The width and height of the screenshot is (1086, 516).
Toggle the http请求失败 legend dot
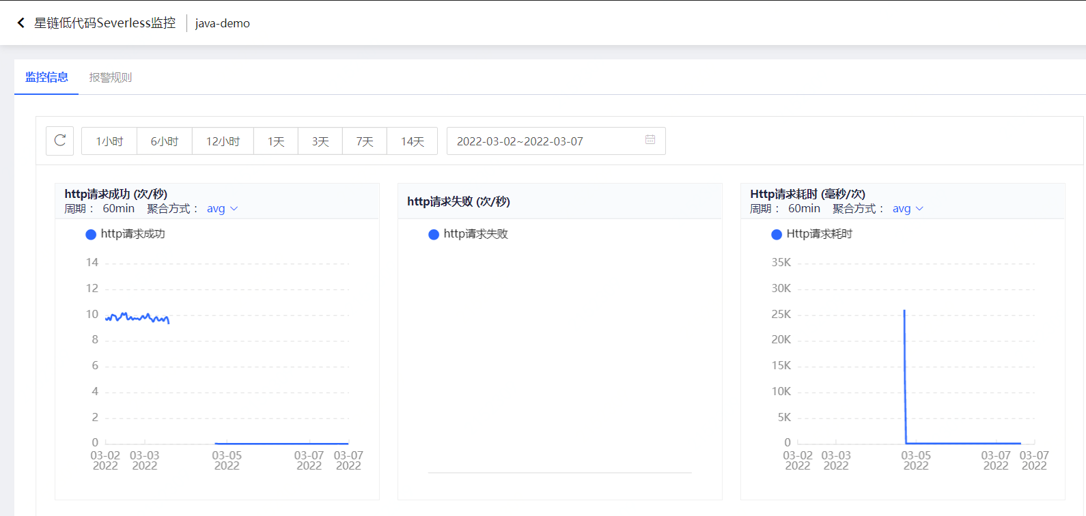[434, 235]
